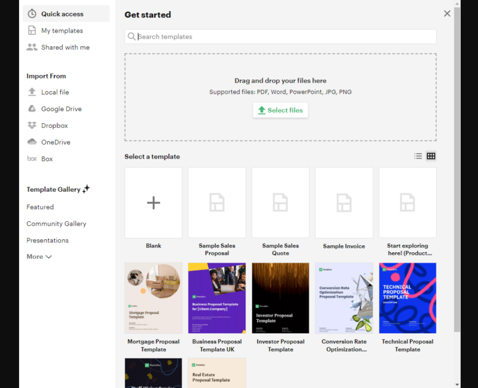Open the Featured template gallery
The height and width of the screenshot is (388, 478).
(x=40, y=207)
